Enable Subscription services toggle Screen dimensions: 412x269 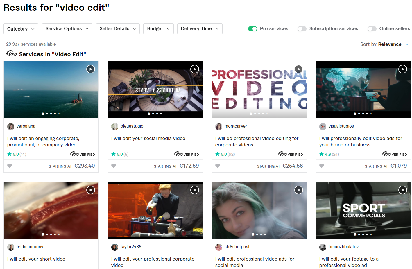302,29
